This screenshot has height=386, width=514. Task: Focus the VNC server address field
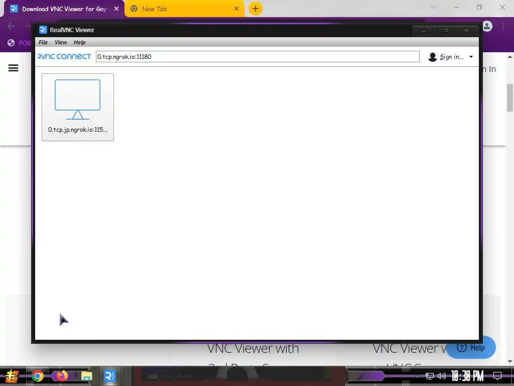(x=258, y=56)
